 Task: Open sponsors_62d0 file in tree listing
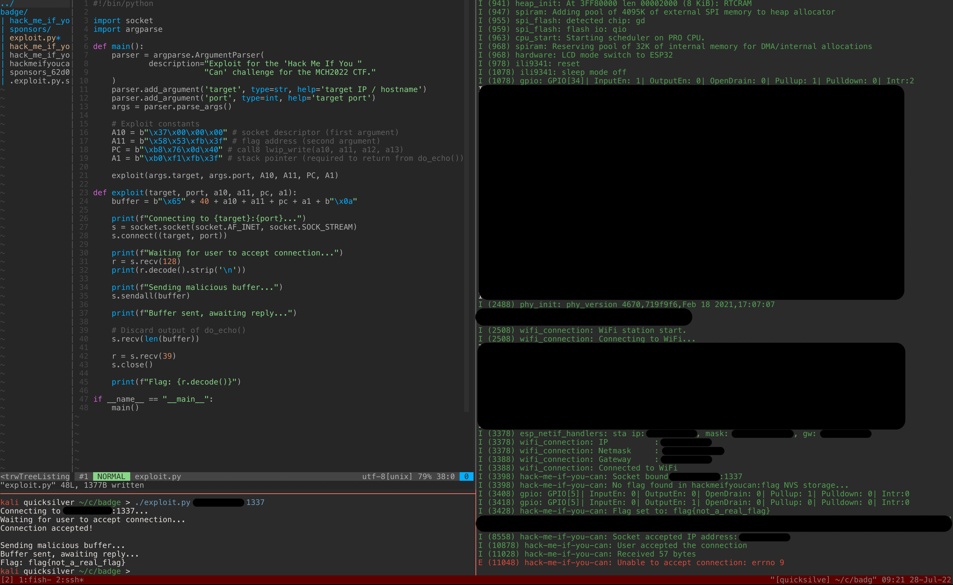click(39, 72)
